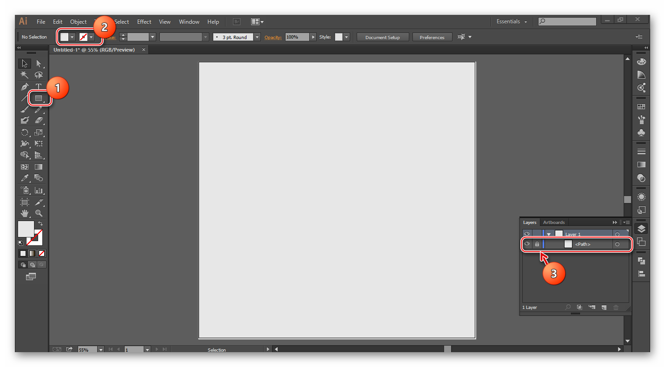The height and width of the screenshot is (367, 665).
Task: Select the Shape Builder tool
Action: 25,155
